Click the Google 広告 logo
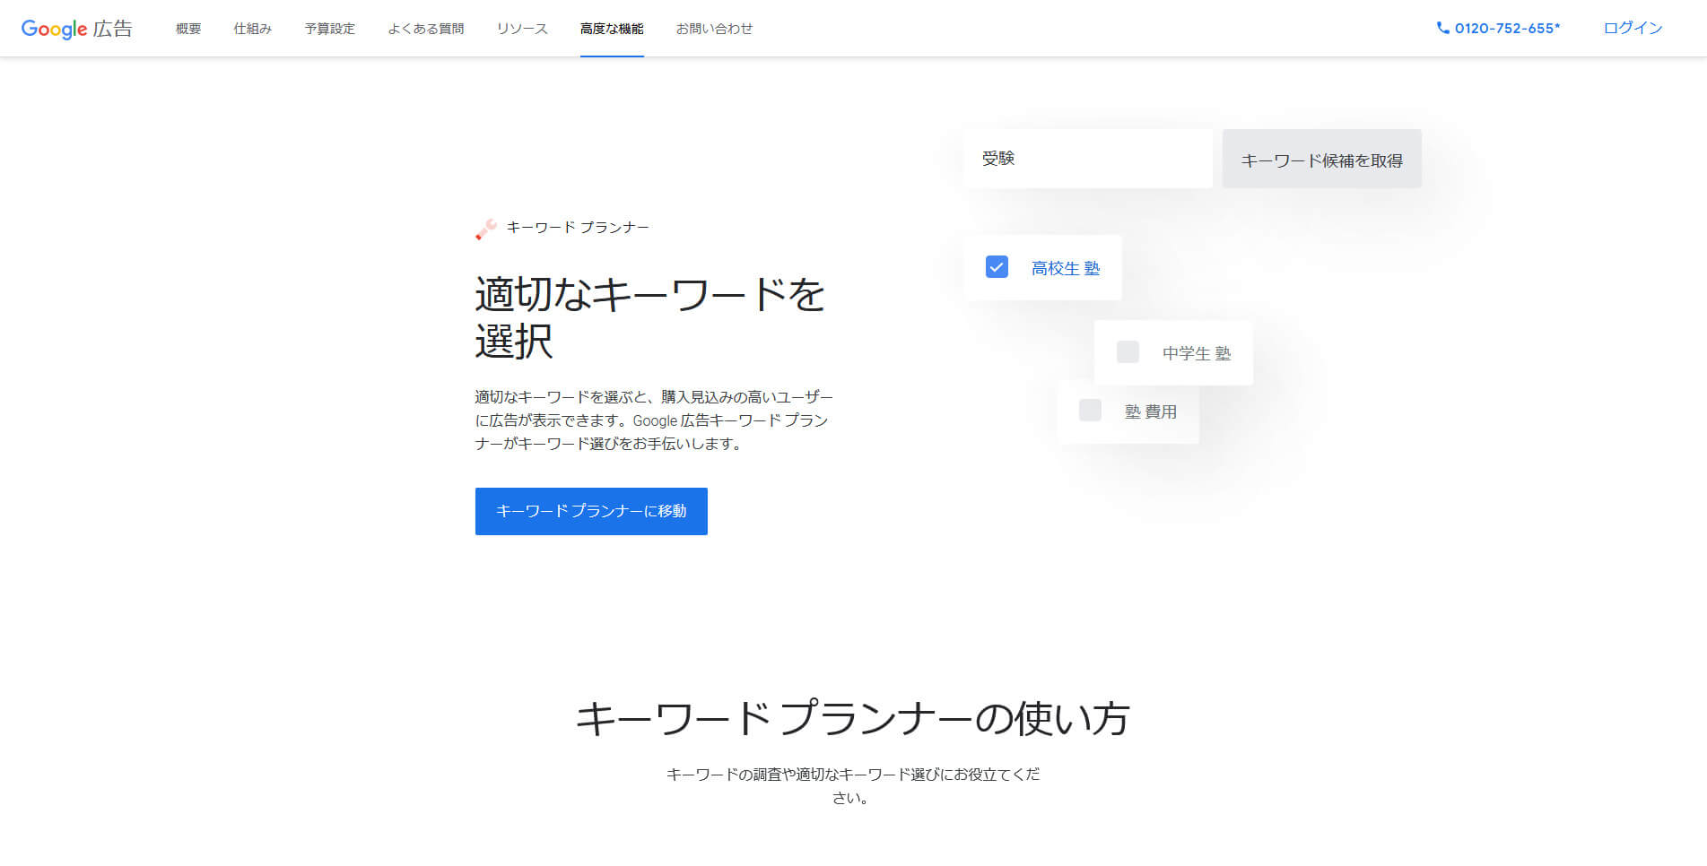This screenshot has width=1707, height=866. [x=76, y=29]
